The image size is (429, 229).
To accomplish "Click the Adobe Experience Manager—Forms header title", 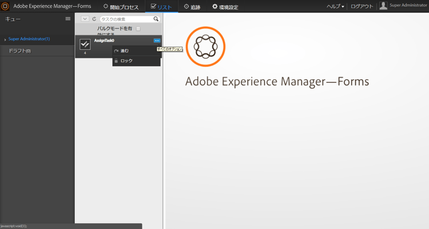I will 52,6.
